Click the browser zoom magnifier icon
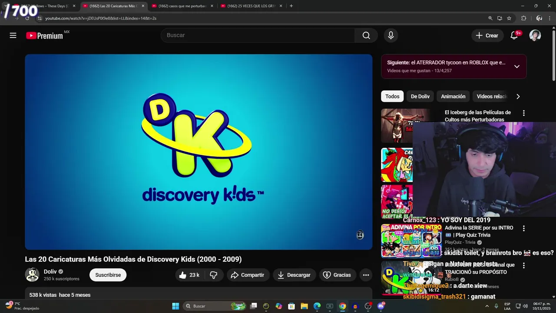556x313 pixels. click(x=490, y=18)
